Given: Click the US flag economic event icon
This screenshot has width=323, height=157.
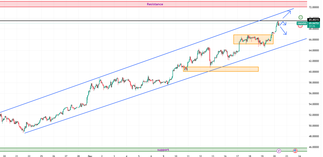Looking at the screenshot, I should [x=295, y=151].
